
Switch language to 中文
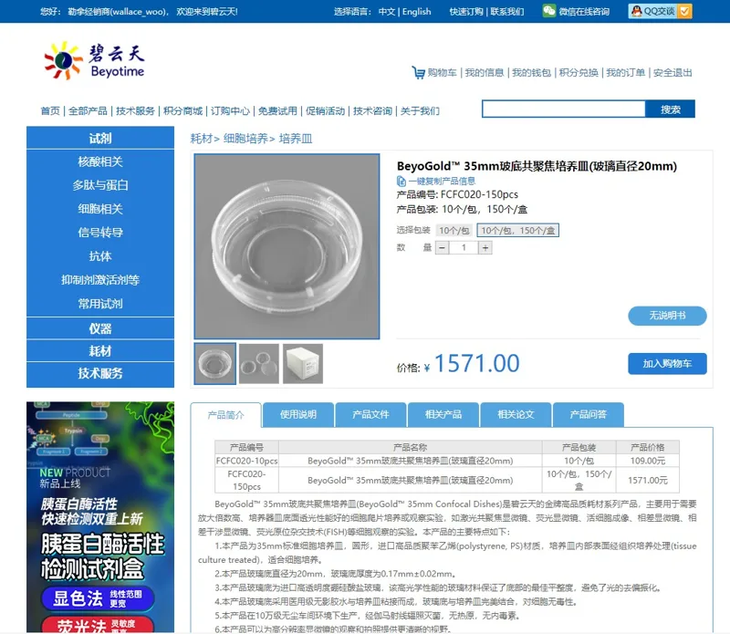(386, 12)
